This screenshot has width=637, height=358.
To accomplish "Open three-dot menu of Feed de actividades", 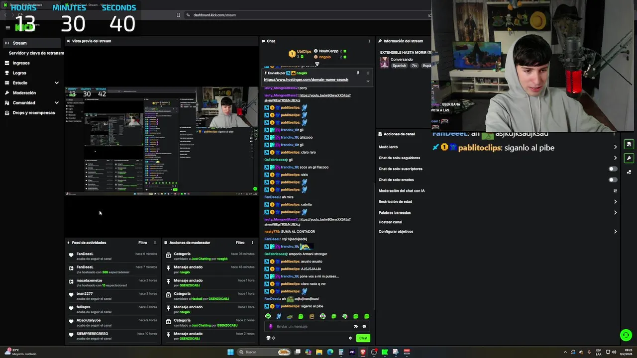I will pyautogui.click(x=155, y=243).
